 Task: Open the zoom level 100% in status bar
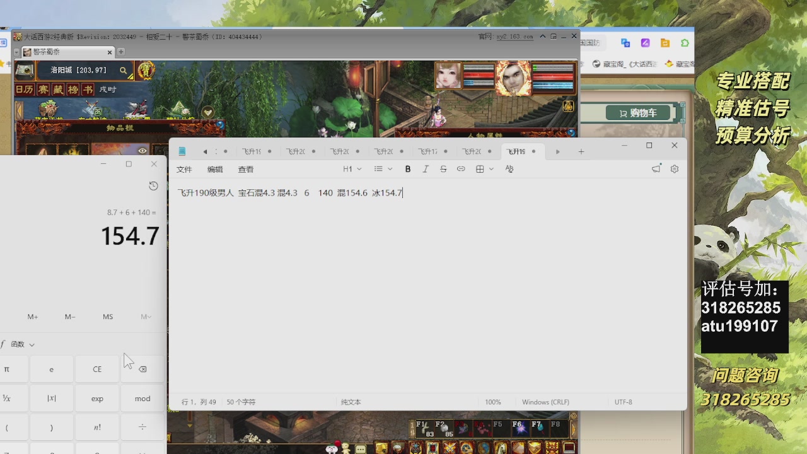pyautogui.click(x=493, y=402)
